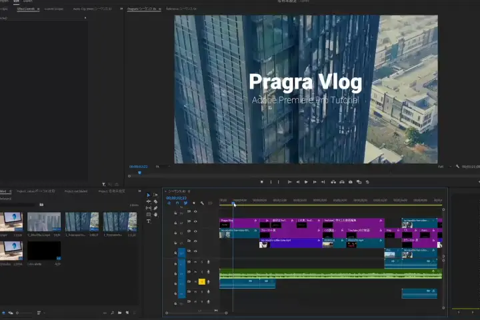Open Program monitor panel menu icon
Screen dimensions: 480x320
(160, 9)
